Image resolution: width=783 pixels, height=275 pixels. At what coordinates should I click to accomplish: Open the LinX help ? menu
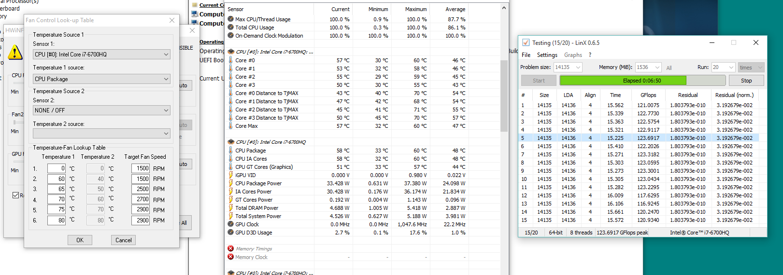pyautogui.click(x=590, y=55)
